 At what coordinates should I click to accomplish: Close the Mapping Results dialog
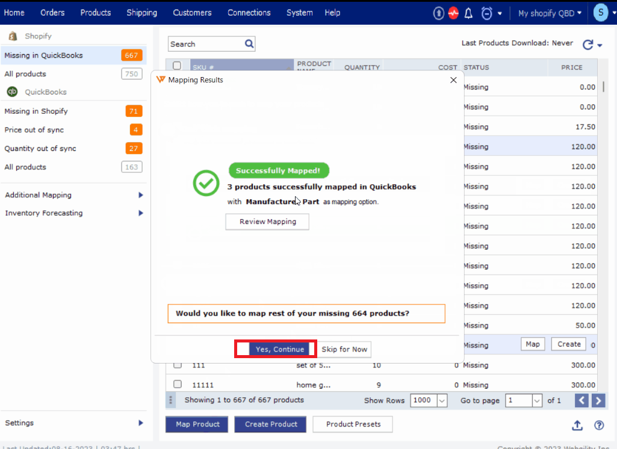[x=453, y=80]
